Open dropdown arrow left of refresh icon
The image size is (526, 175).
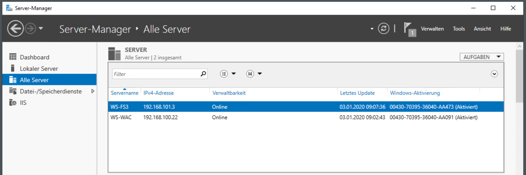372,29
